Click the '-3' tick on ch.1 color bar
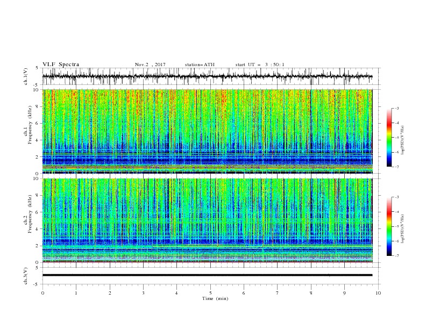 [x=396, y=108]
